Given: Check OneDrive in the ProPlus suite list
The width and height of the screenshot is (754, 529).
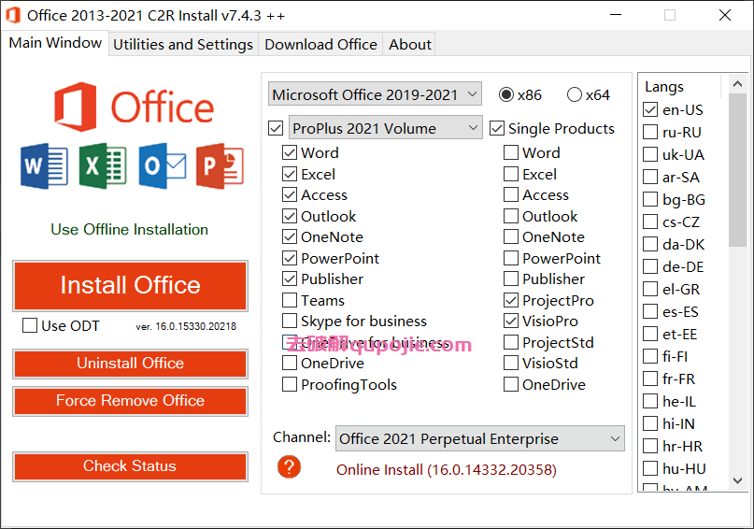Looking at the screenshot, I should [290, 363].
